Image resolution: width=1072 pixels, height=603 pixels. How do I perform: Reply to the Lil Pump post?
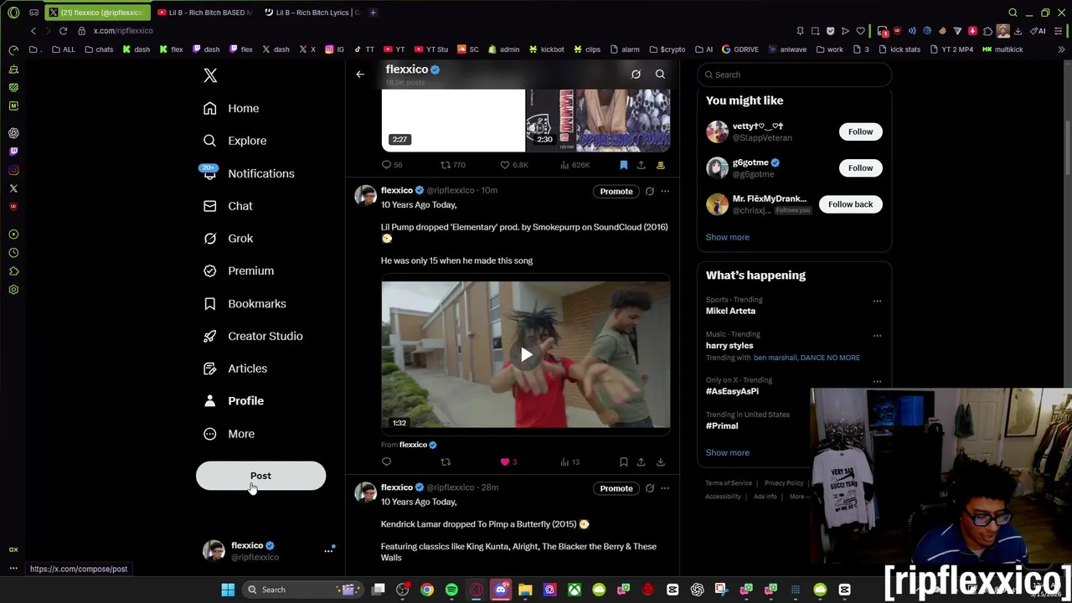pos(386,461)
